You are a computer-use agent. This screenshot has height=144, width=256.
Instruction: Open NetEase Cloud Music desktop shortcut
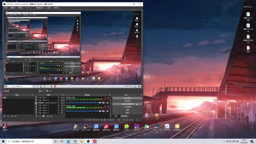(x=106, y=127)
